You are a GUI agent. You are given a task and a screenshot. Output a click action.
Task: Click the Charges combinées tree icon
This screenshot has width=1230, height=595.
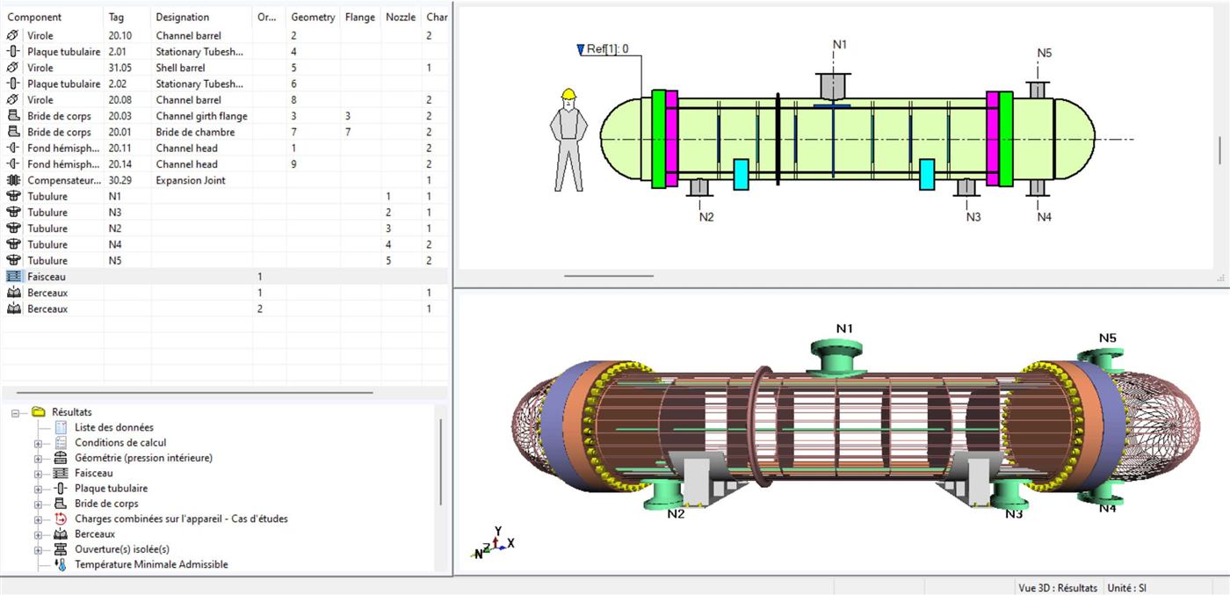[61, 519]
